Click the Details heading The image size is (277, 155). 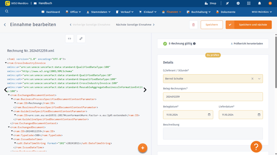(x=168, y=63)
